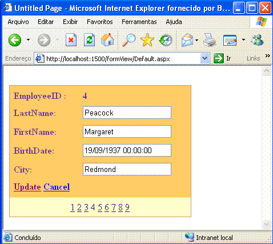Open the Favoritos menu

pos(100,22)
